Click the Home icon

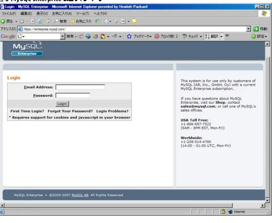pyautogui.click(x=47, y=21)
